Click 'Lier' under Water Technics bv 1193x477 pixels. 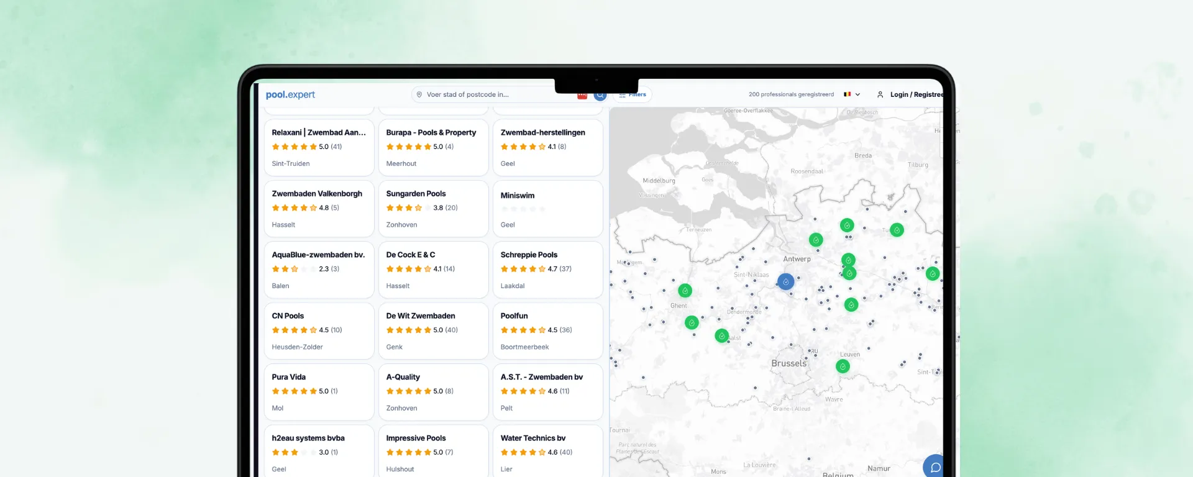point(506,469)
